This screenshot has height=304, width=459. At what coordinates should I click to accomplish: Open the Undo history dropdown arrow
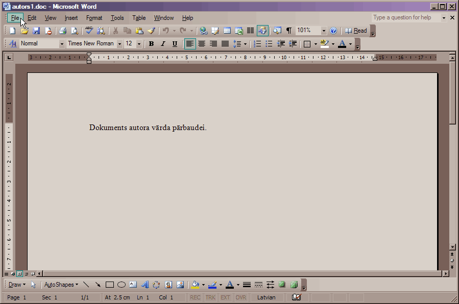coord(174,31)
